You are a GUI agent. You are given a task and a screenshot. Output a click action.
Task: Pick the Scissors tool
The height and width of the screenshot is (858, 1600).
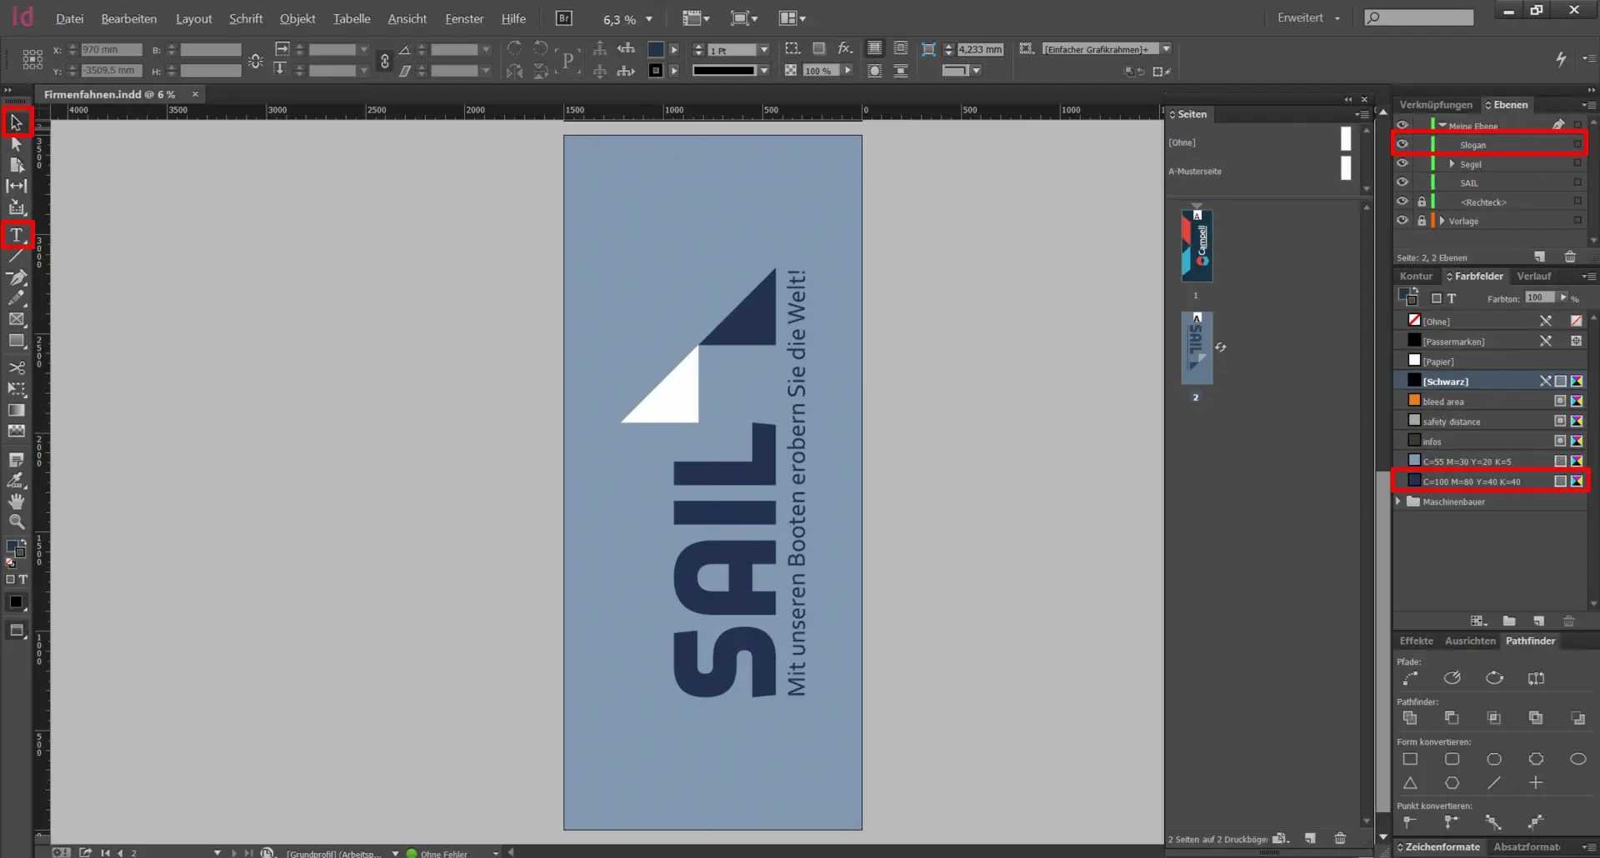tap(16, 367)
